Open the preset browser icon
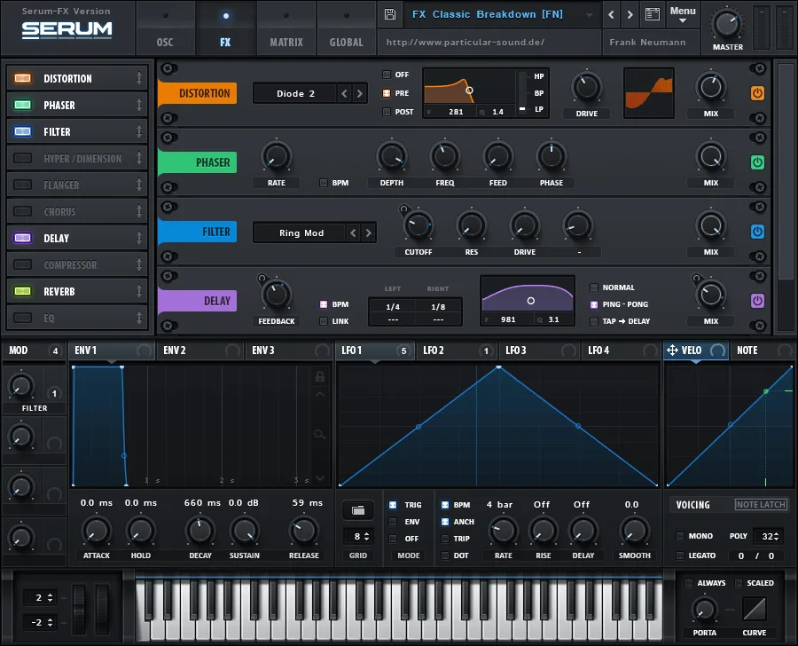 [653, 15]
